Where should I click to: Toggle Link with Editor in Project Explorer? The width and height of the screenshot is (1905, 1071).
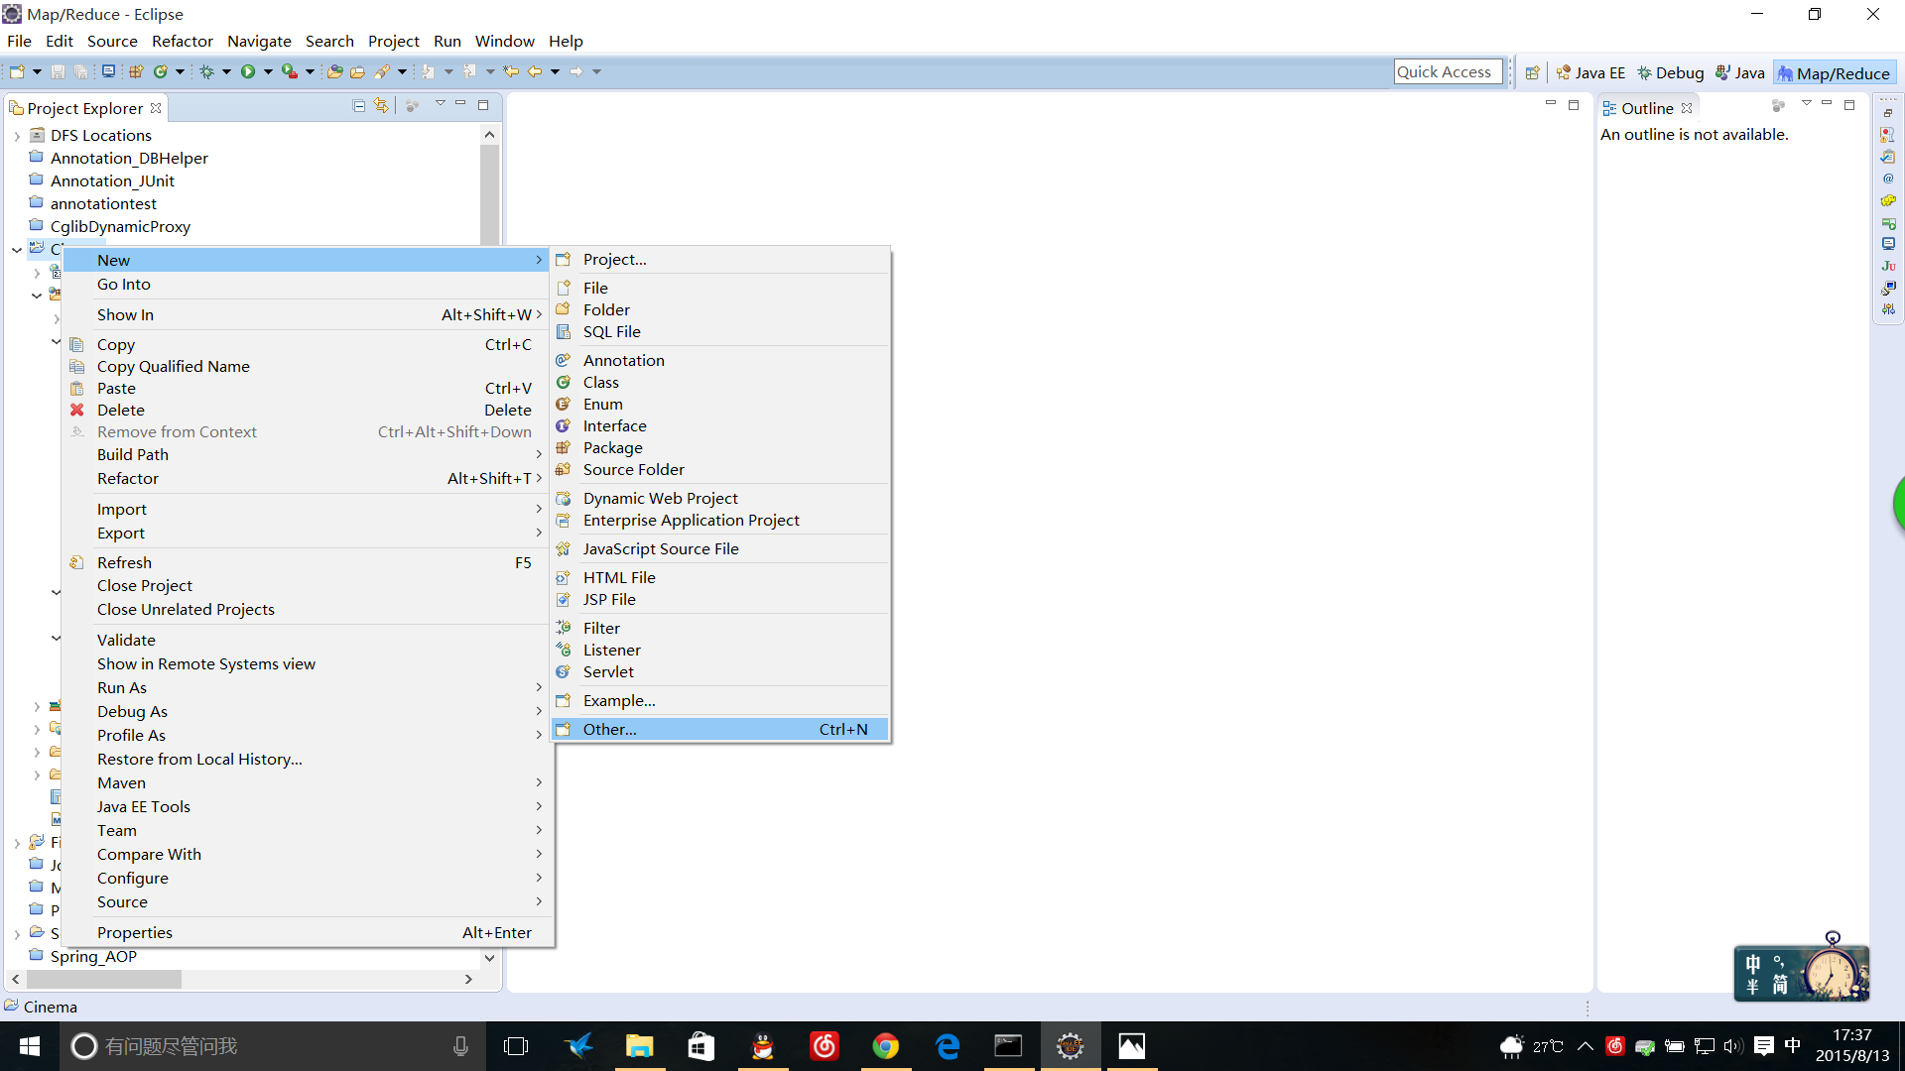(x=381, y=105)
